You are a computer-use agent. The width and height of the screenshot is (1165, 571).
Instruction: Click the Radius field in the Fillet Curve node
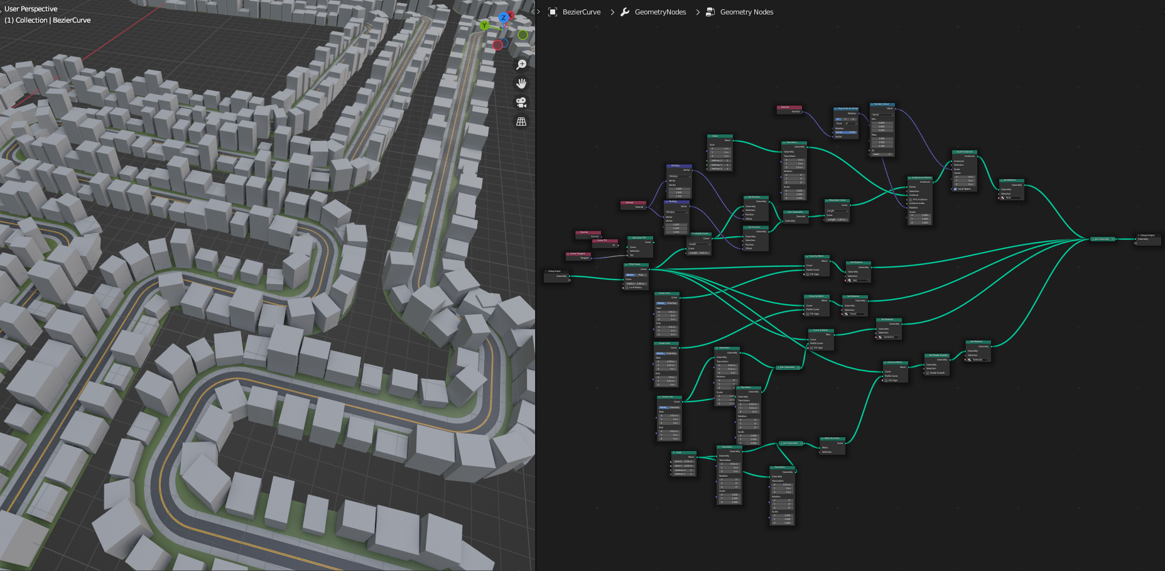(x=636, y=284)
